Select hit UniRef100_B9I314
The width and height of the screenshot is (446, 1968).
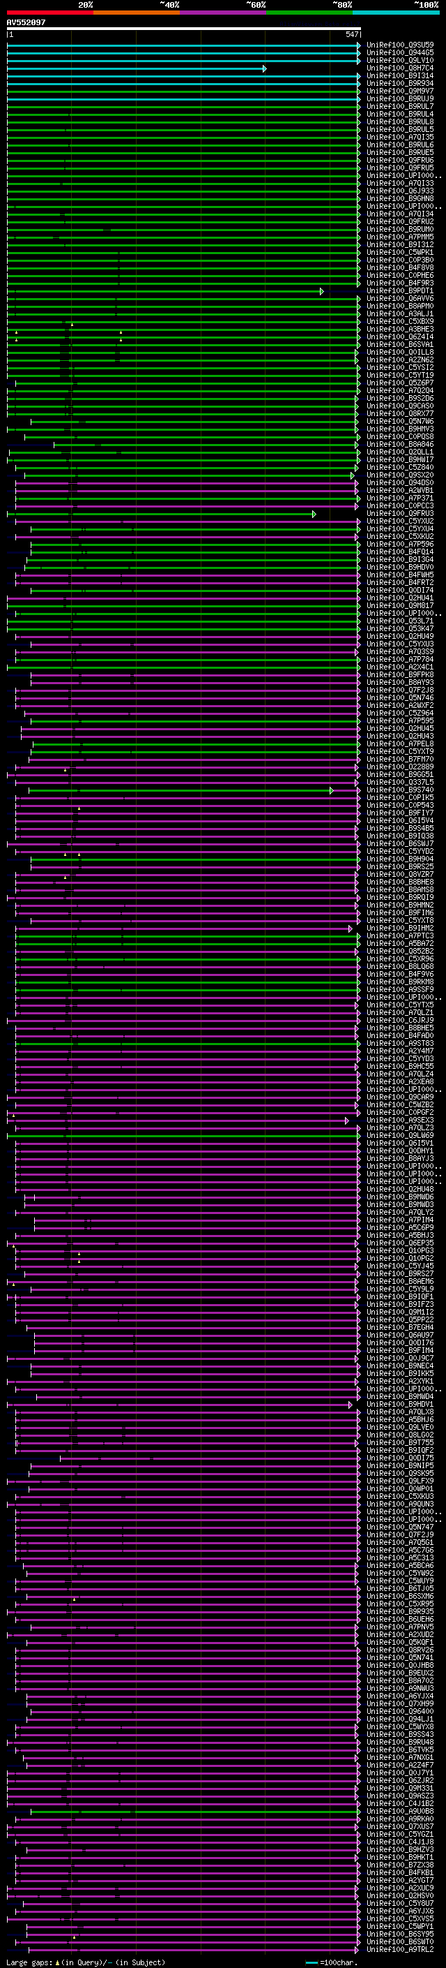click(x=400, y=75)
